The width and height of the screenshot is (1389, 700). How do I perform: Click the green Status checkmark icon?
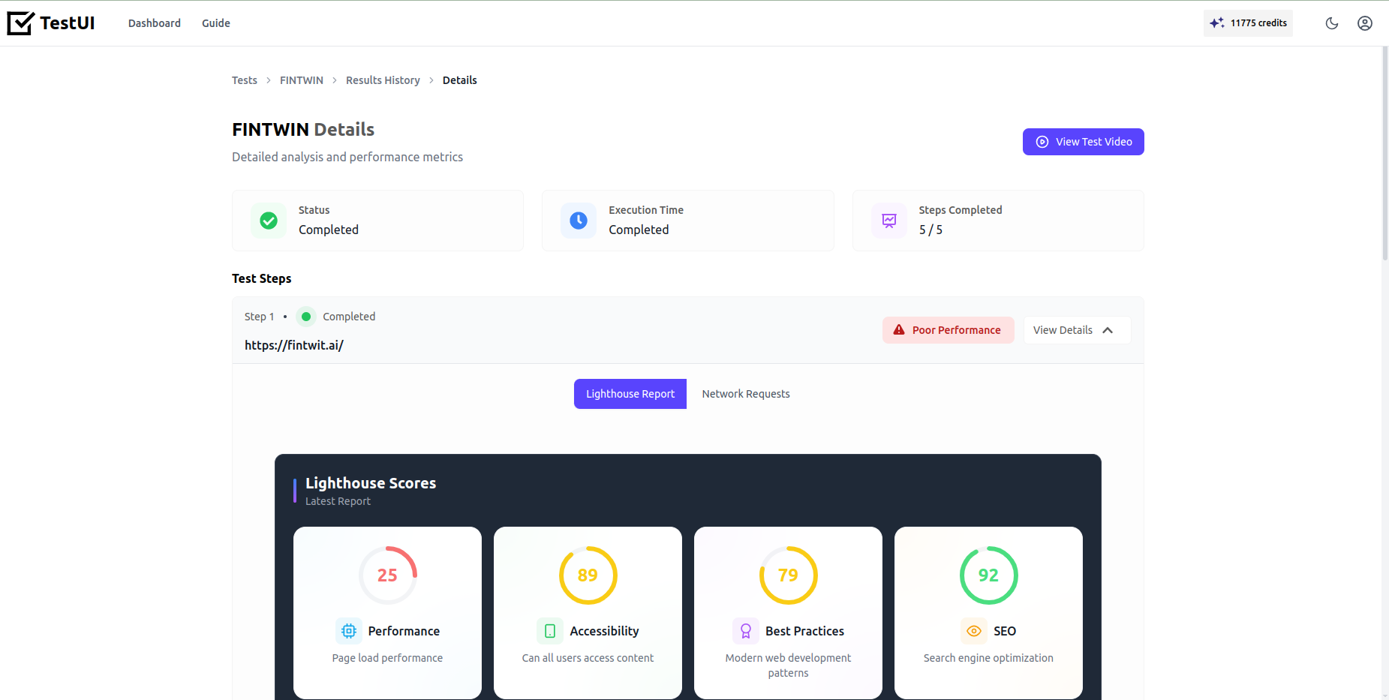tap(269, 221)
